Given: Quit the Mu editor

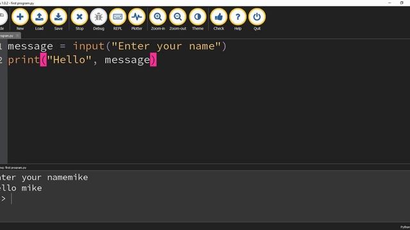Looking at the screenshot, I should 257,20.
